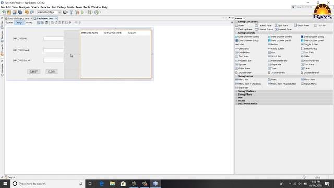Toggle Selection Mode in the designer toolbar

[39, 22]
